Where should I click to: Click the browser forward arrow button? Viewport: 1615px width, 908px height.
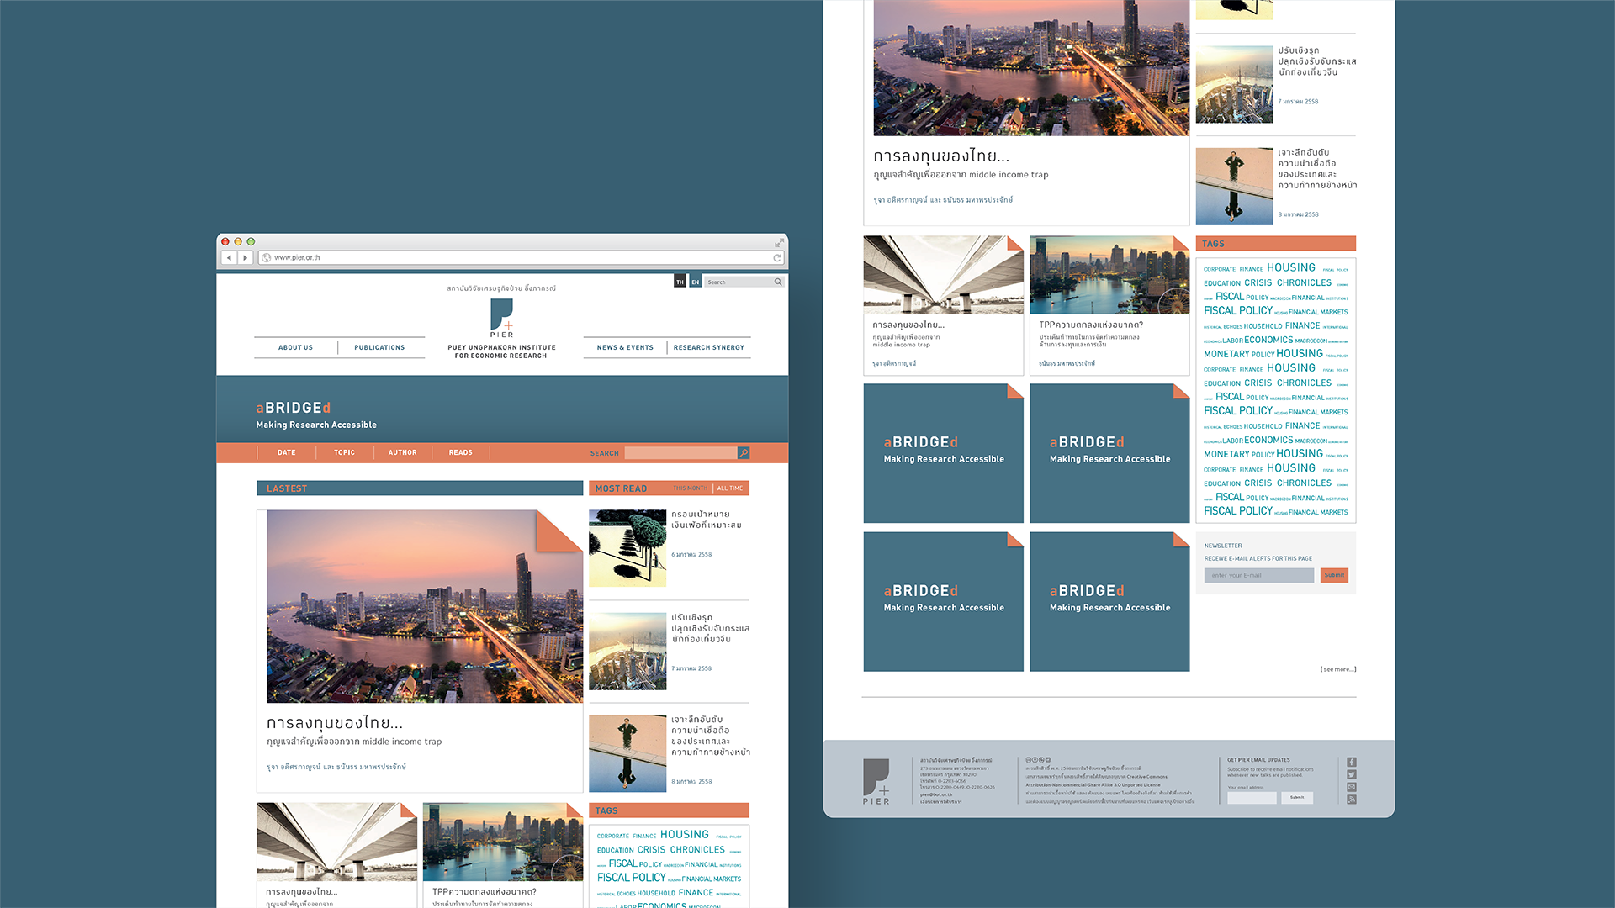pyautogui.click(x=245, y=258)
